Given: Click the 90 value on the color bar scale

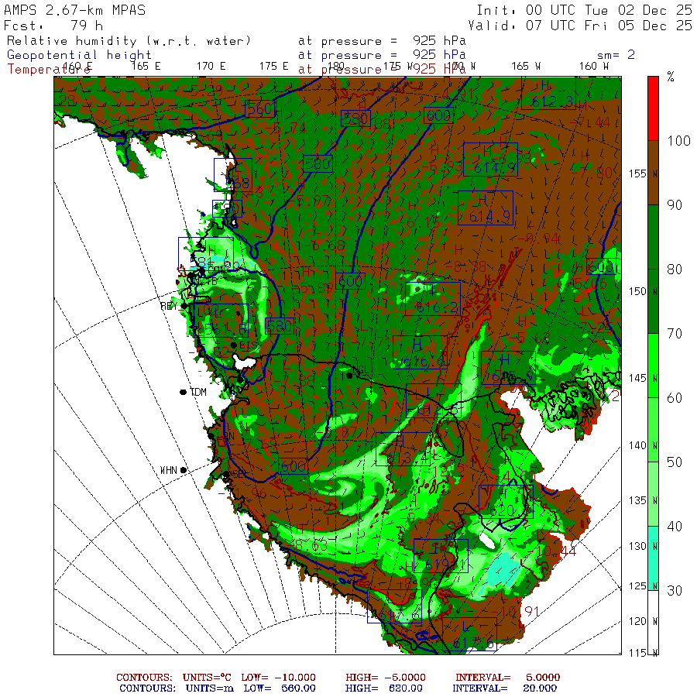Looking at the screenshot, I should point(675,205).
